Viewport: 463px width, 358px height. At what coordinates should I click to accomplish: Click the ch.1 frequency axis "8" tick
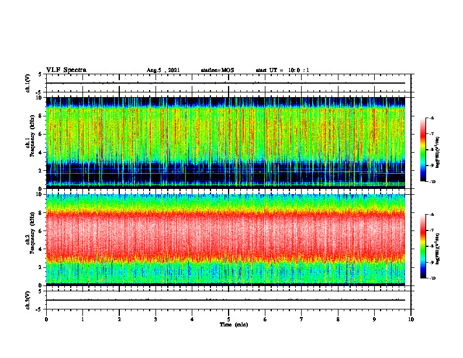[41, 116]
